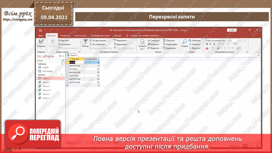Screen dimensions: 272x153
Task: Open the Calibri font name combo box
Action: pyautogui.click(x=217, y=40)
